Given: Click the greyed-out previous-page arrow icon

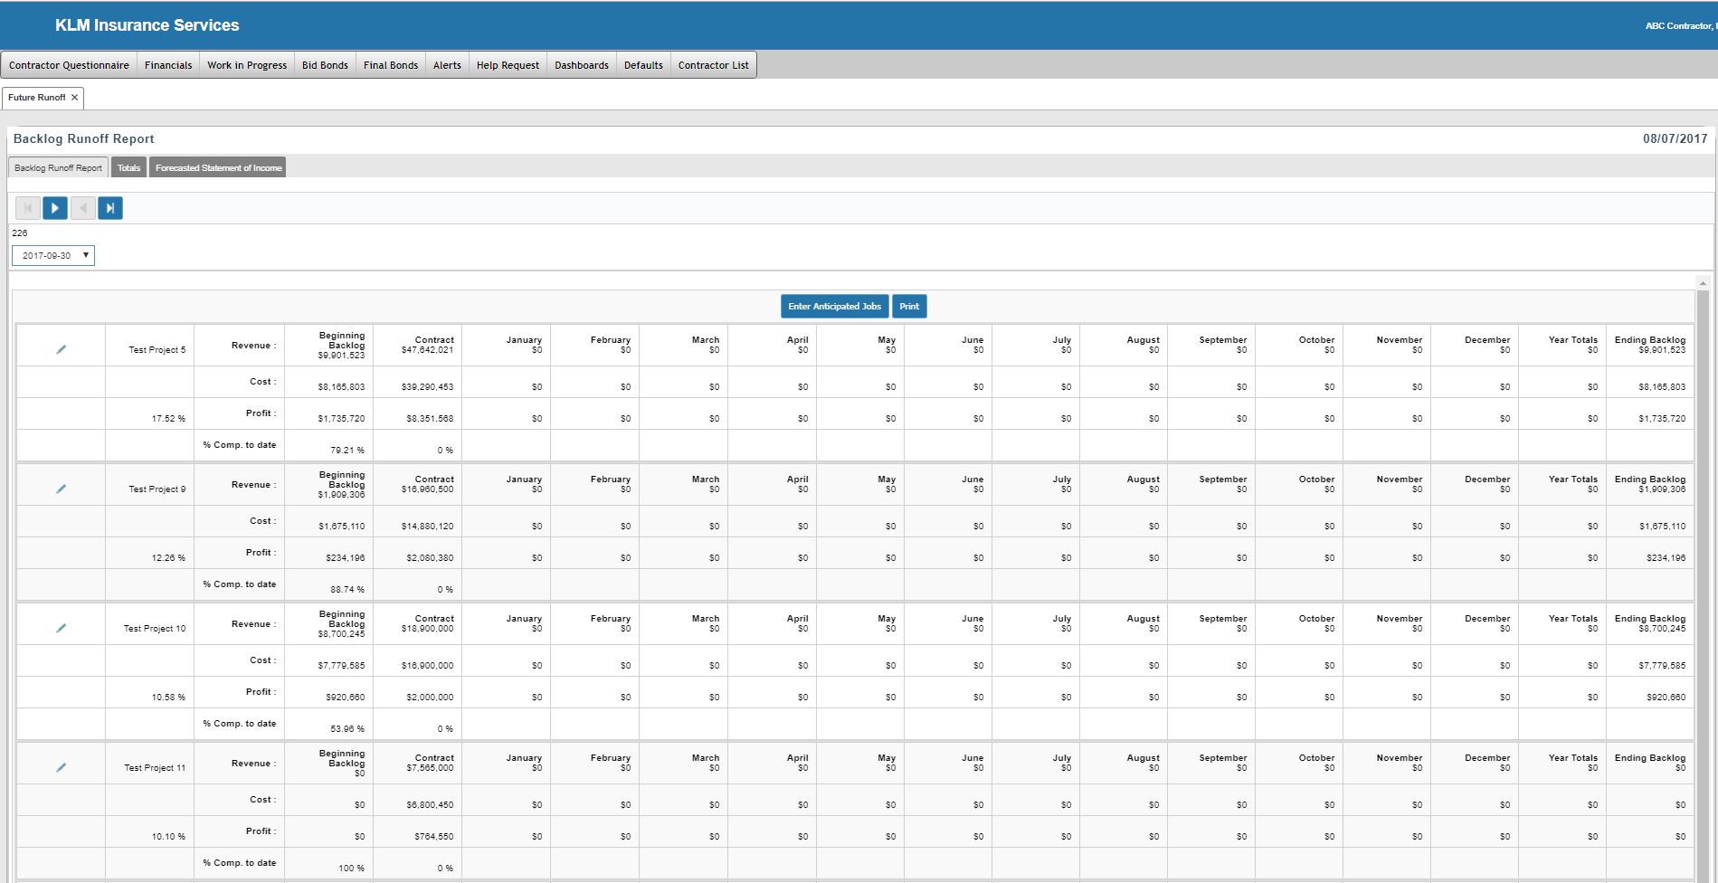Looking at the screenshot, I should coord(83,208).
